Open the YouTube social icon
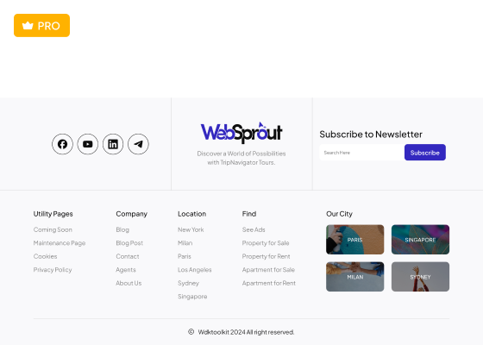 coord(88,144)
